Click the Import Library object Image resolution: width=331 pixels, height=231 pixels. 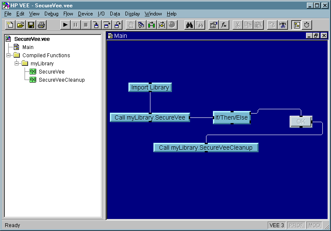click(x=150, y=87)
